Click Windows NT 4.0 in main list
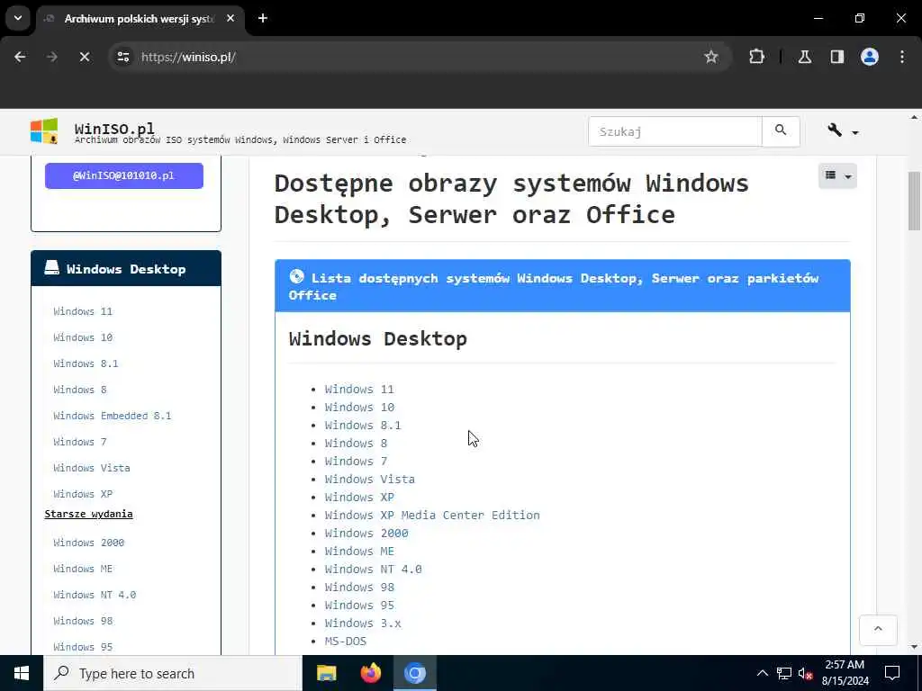 [374, 569]
